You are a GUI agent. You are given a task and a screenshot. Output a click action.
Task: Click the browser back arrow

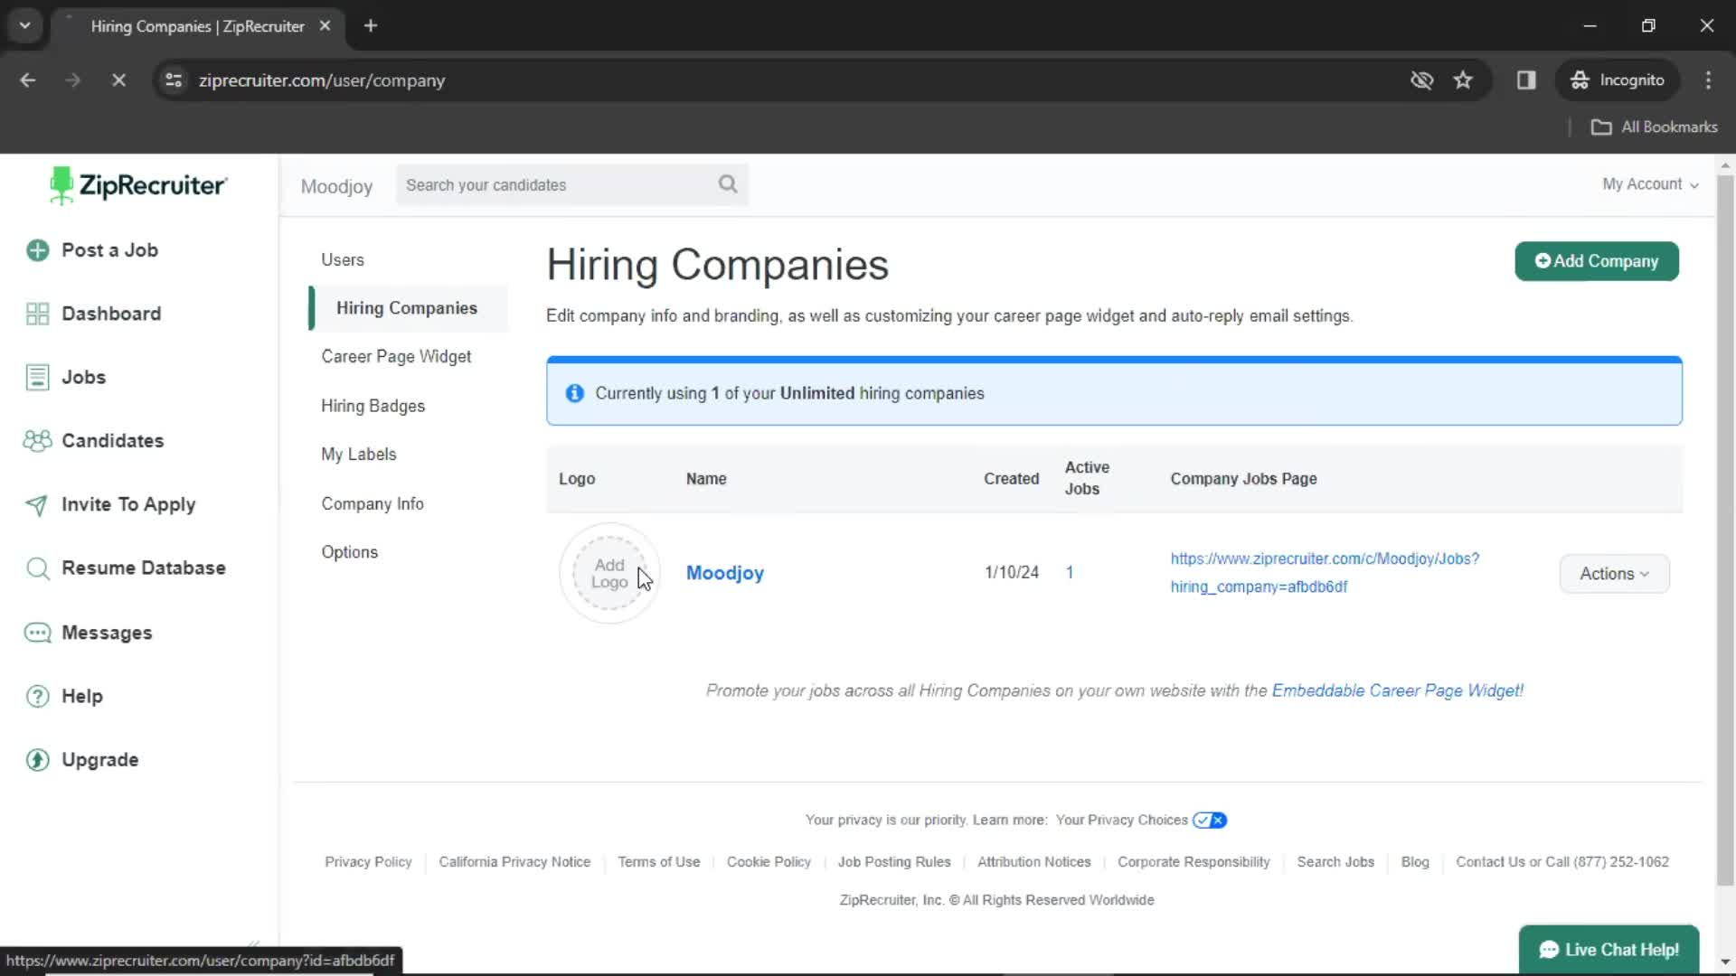[x=28, y=80]
